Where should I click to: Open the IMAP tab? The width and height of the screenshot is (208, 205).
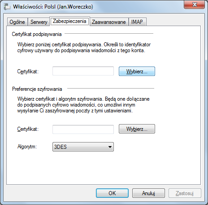point(137,22)
